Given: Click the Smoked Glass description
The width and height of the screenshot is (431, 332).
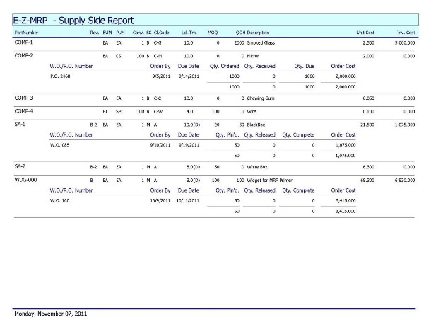Looking at the screenshot, I should coord(261,43).
